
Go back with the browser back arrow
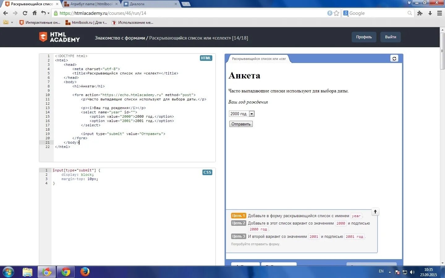click(x=5, y=13)
